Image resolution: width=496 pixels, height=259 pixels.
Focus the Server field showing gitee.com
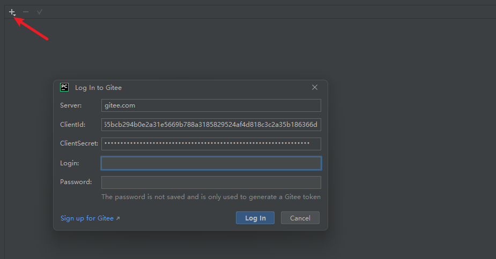pyautogui.click(x=211, y=105)
